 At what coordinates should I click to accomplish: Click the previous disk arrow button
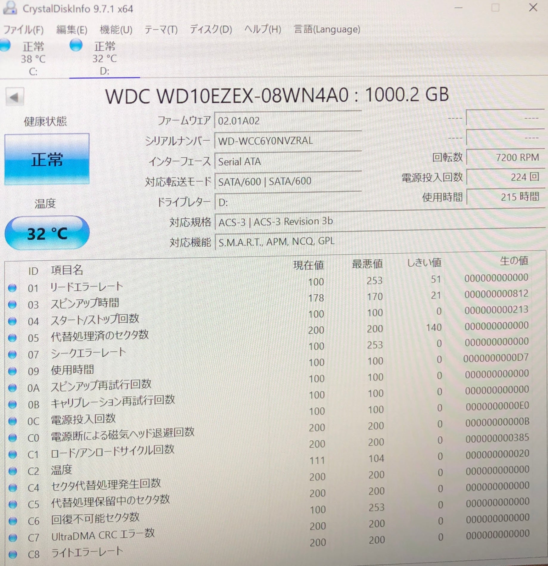coord(14,97)
